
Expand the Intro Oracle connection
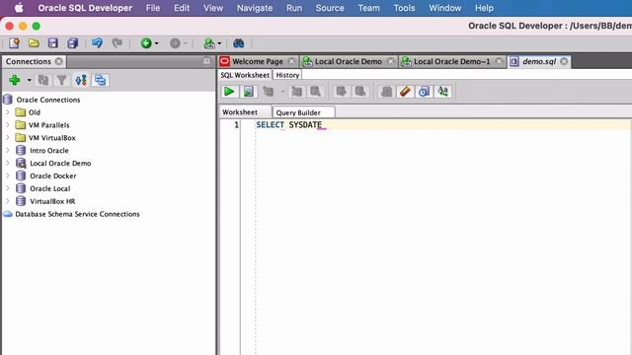[x=8, y=150]
